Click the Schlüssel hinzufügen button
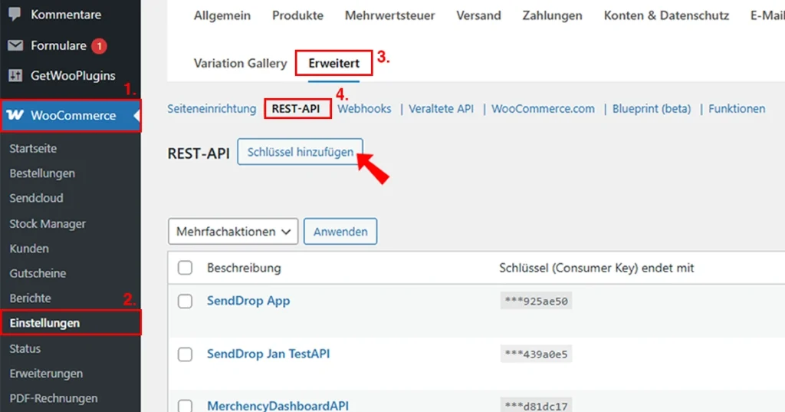Viewport: 785px width, 412px height. pyautogui.click(x=301, y=152)
